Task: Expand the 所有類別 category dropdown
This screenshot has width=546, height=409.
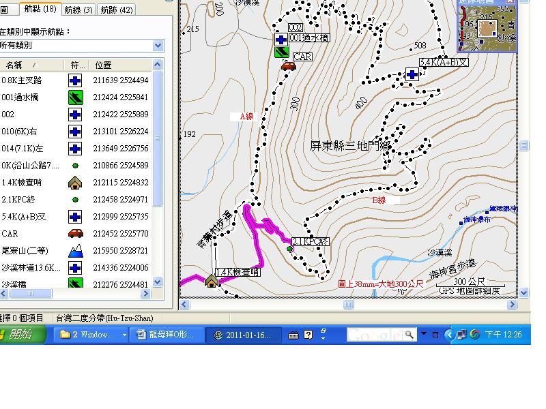Action: pos(158,46)
